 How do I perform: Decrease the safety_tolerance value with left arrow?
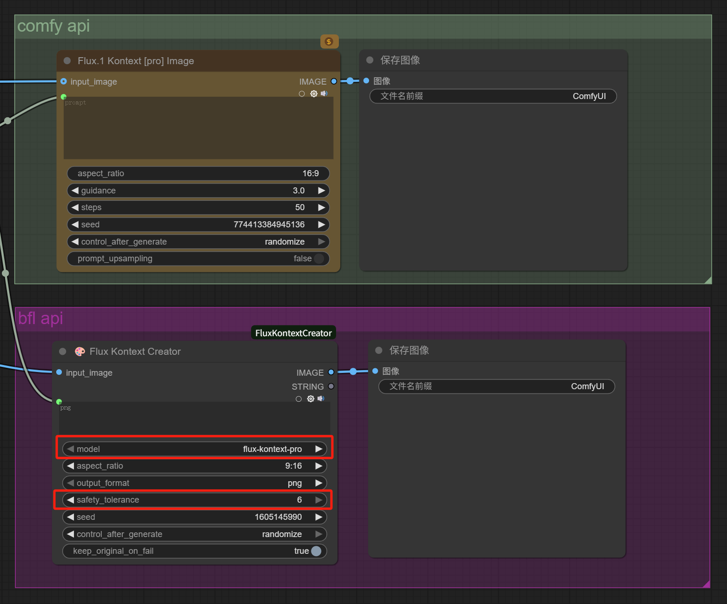click(71, 500)
